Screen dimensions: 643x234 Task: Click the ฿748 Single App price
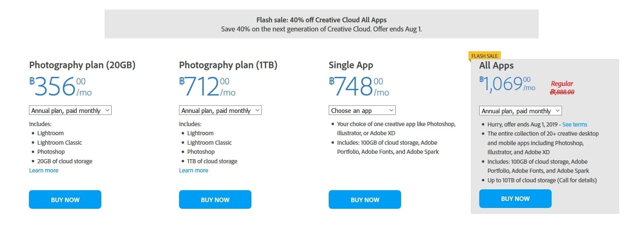point(359,86)
